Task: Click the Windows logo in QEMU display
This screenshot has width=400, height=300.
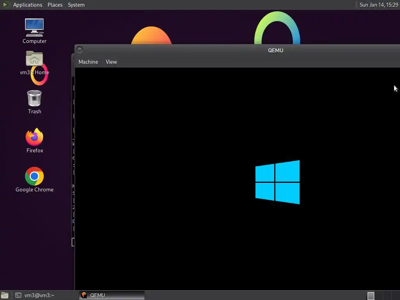Action: pos(277,182)
